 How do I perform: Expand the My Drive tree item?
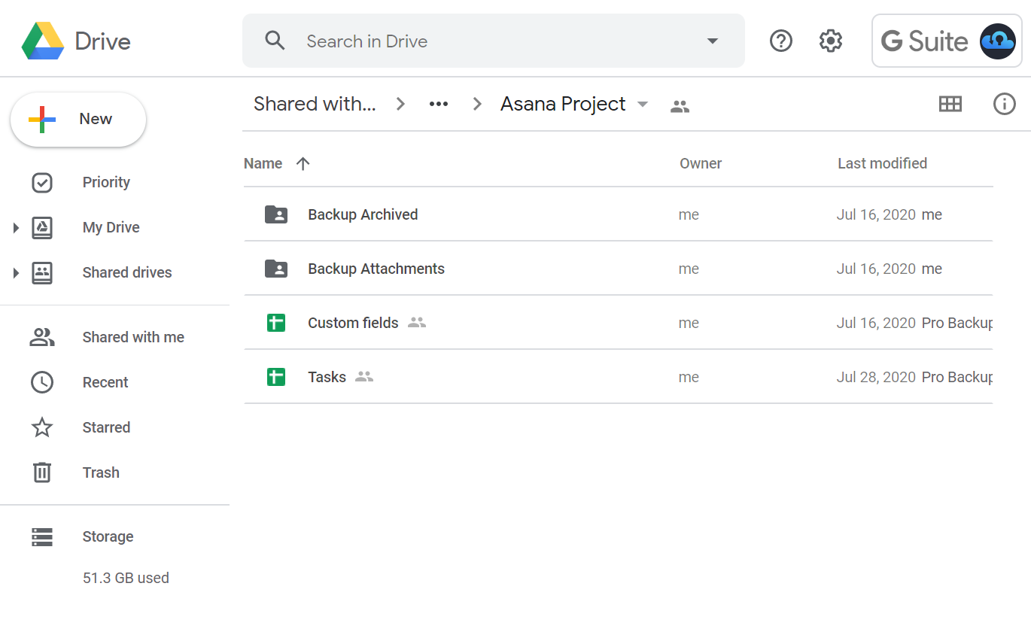click(x=17, y=227)
